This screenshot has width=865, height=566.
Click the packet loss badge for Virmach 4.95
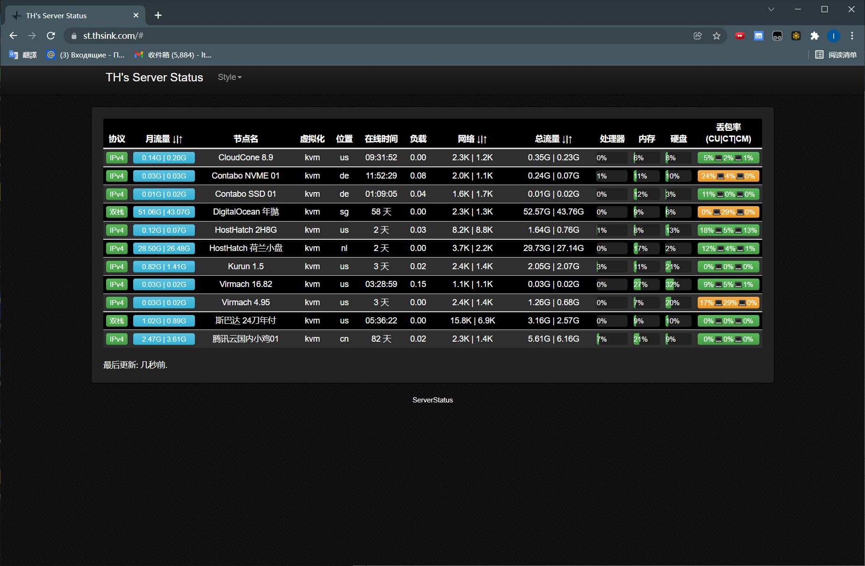[728, 303]
